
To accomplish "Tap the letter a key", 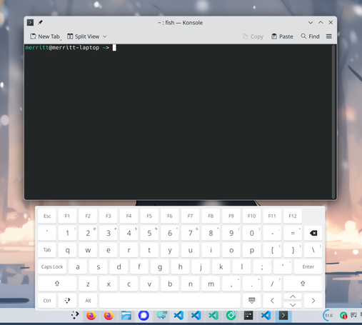I will point(78,266).
